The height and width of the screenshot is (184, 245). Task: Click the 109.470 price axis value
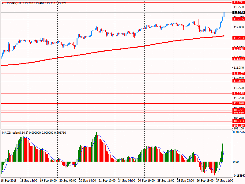[239, 118]
